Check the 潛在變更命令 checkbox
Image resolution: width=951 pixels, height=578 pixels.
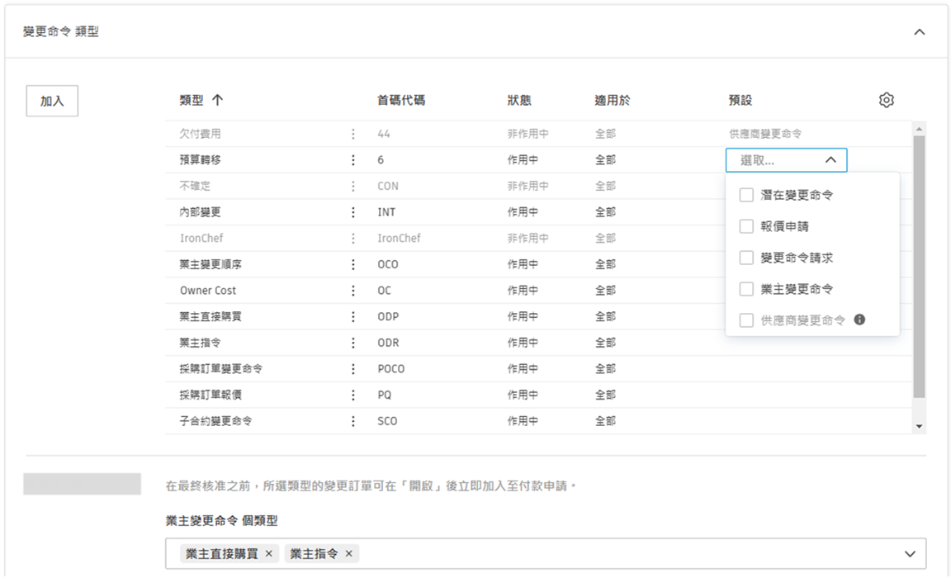pyautogui.click(x=745, y=194)
